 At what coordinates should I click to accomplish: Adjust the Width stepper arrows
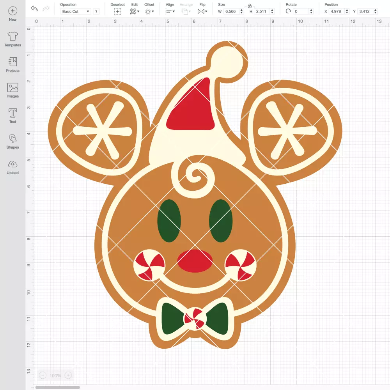[241, 11]
